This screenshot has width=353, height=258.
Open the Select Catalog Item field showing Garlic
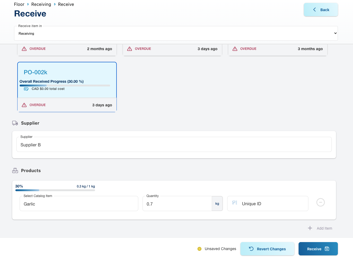[x=79, y=204]
